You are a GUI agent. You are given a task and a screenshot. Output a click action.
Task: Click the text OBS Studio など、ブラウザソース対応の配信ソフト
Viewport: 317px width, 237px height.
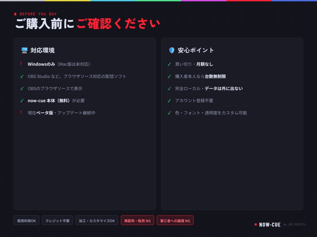(77, 77)
